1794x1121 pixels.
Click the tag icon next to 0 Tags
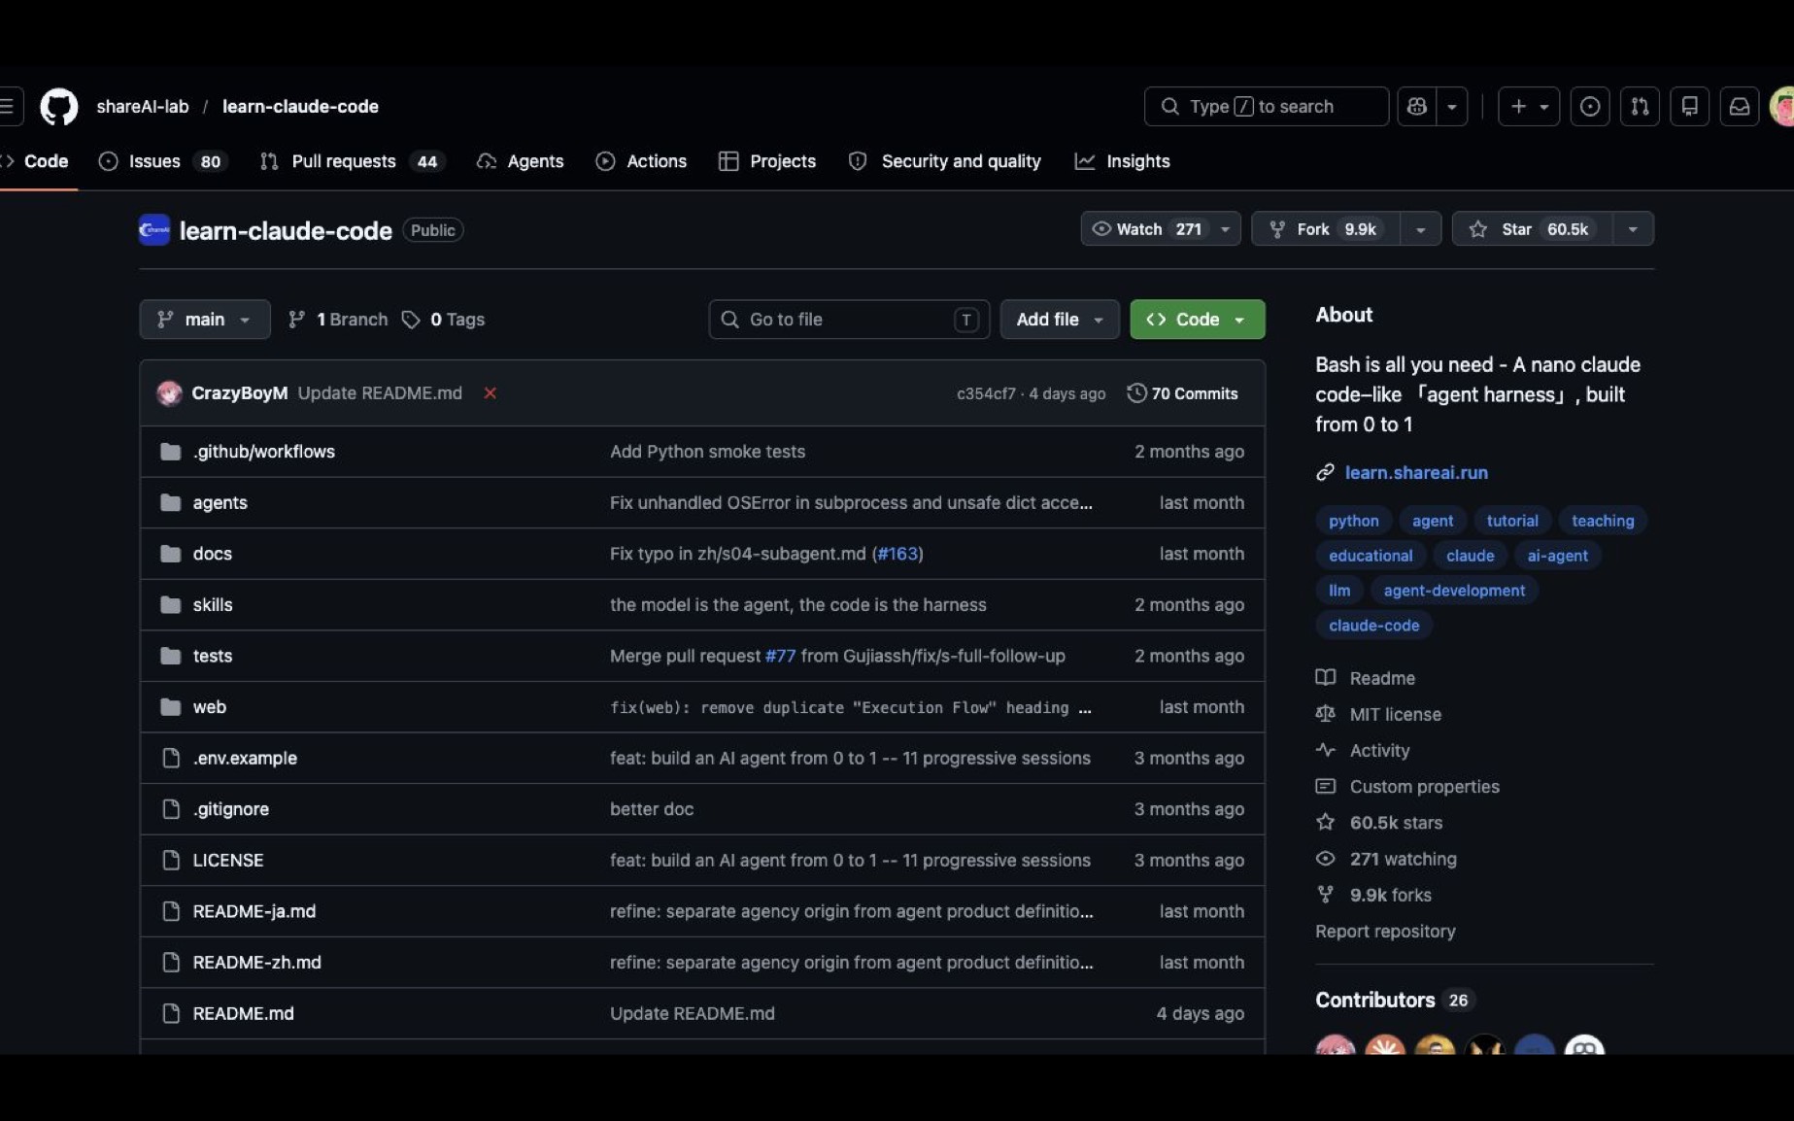tap(411, 320)
